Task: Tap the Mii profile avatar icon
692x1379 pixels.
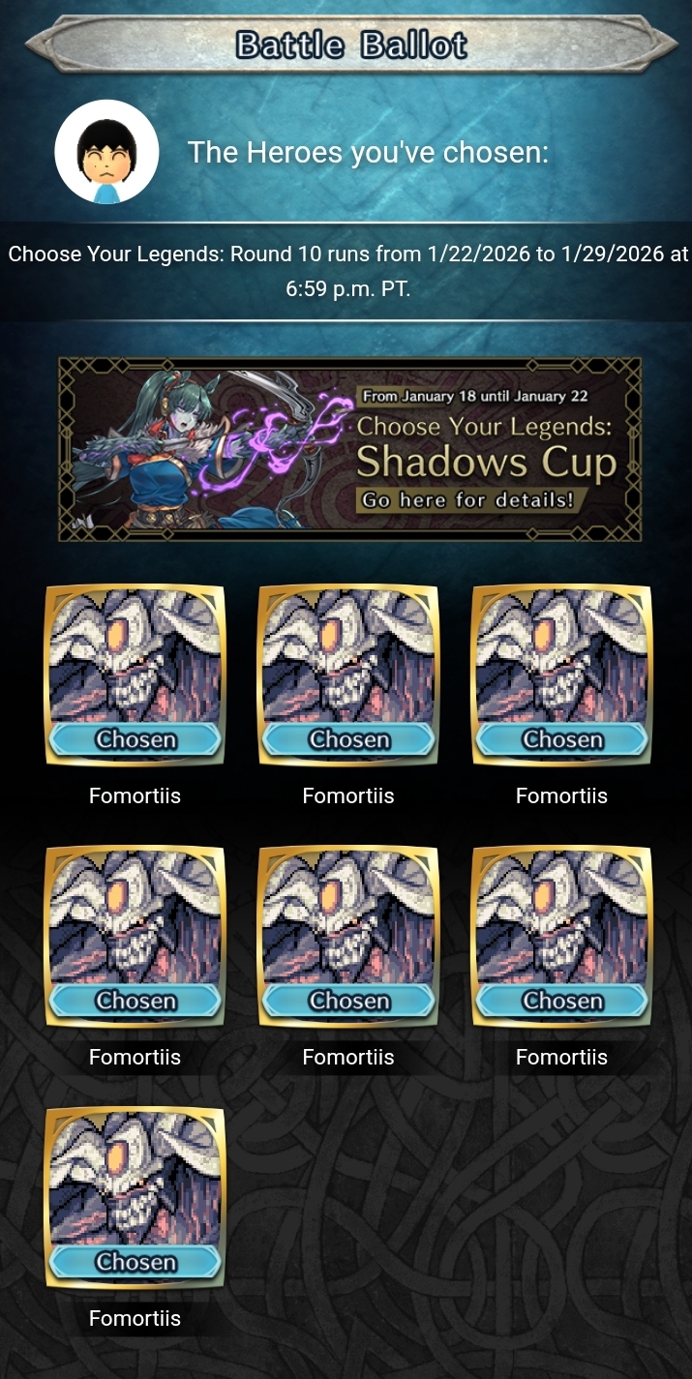Action: pyautogui.click(x=106, y=152)
